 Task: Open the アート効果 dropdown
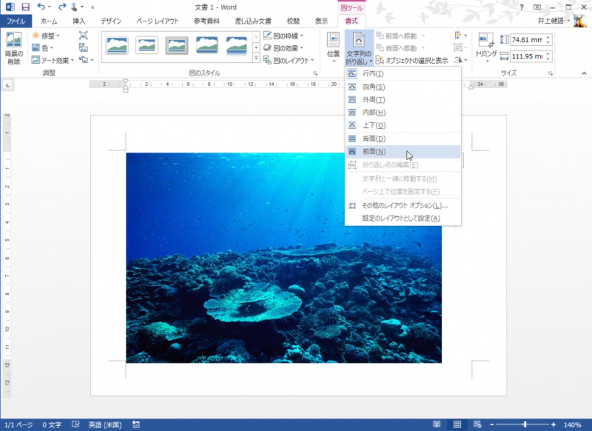(x=52, y=60)
